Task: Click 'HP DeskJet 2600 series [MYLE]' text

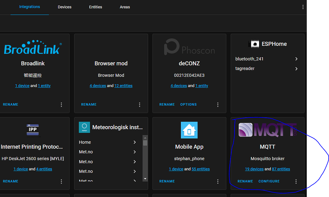Action: pyautogui.click(x=33, y=159)
